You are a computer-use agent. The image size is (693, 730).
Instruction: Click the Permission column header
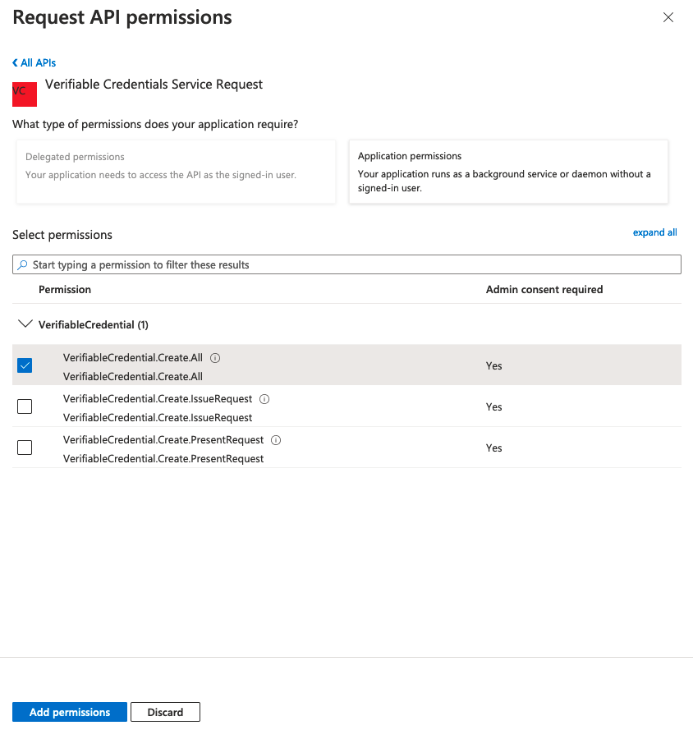65,290
